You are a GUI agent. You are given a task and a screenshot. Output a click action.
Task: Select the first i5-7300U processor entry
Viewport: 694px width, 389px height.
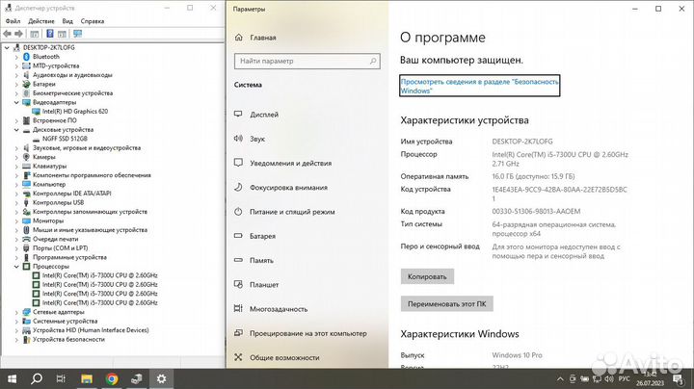[99, 275]
